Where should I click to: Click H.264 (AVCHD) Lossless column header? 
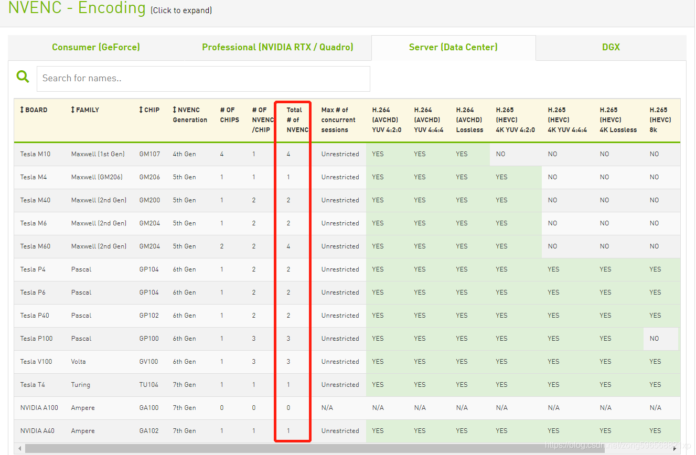470,120
